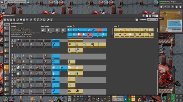183x102 pixels.
Task: Click the T-shirt icon above minimap
Action: (x=180, y=7)
